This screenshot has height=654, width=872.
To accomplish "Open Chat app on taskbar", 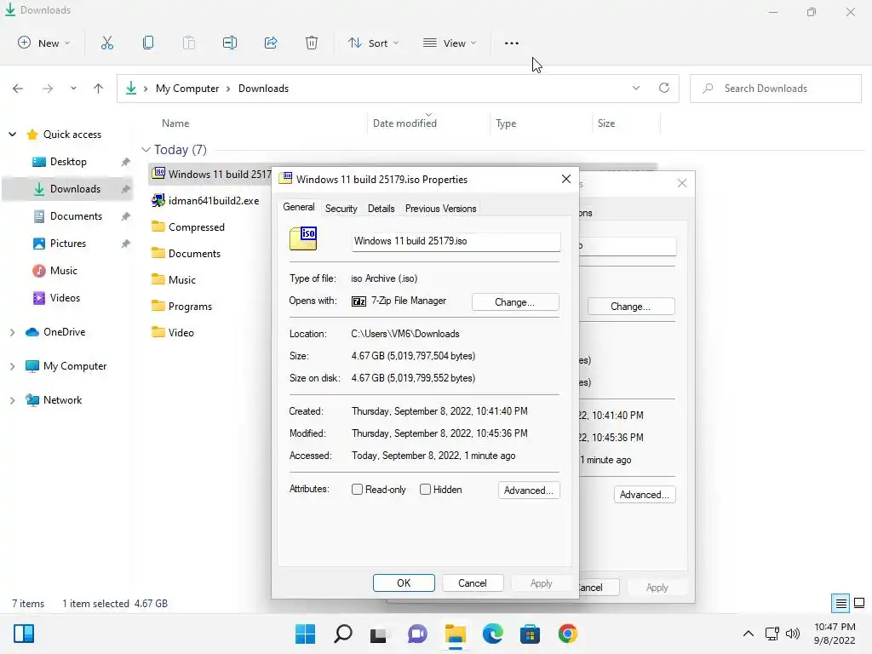I will (x=417, y=634).
